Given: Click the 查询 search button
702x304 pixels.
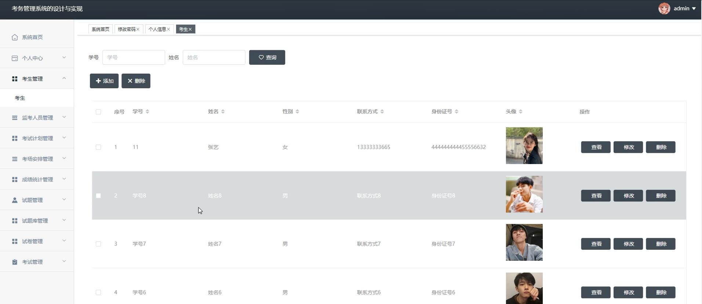Looking at the screenshot, I should tap(267, 58).
